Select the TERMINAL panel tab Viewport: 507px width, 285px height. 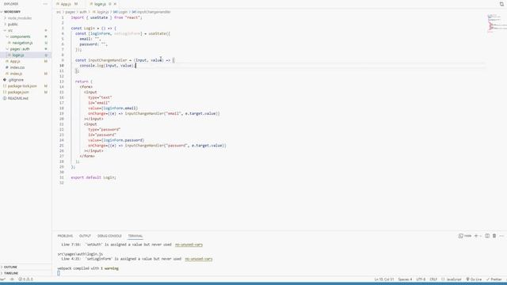pyautogui.click(x=135, y=236)
